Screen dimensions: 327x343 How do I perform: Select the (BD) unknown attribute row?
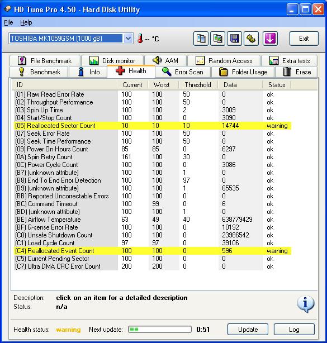point(153,212)
